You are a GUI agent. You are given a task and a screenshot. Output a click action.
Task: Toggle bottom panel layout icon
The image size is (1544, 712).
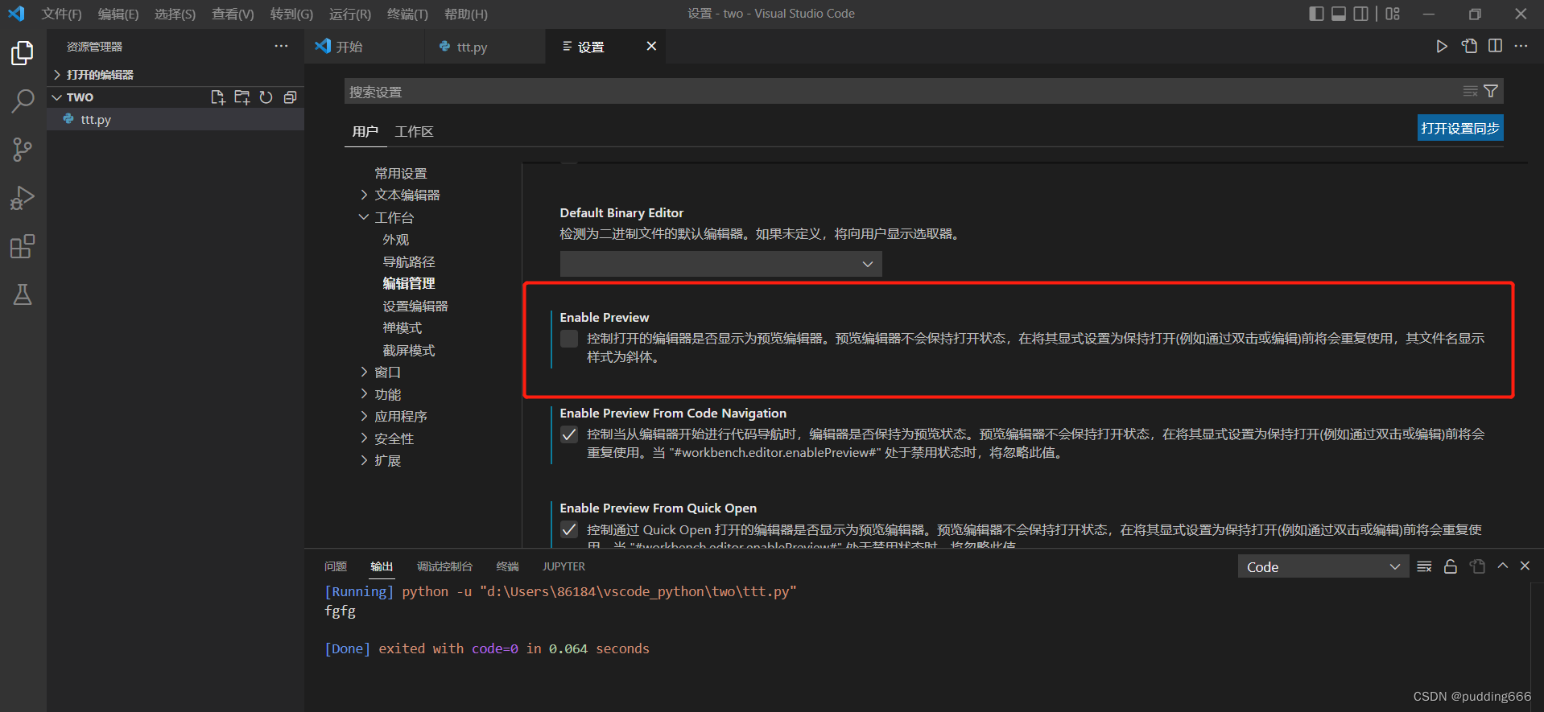[x=1339, y=14]
